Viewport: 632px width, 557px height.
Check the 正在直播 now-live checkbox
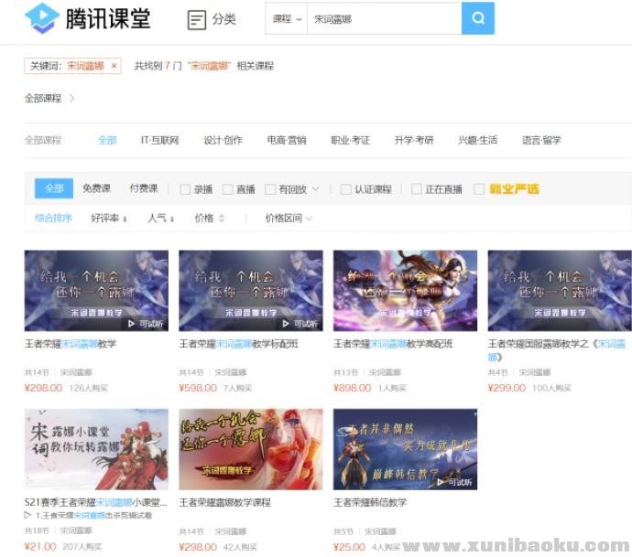tap(417, 189)
